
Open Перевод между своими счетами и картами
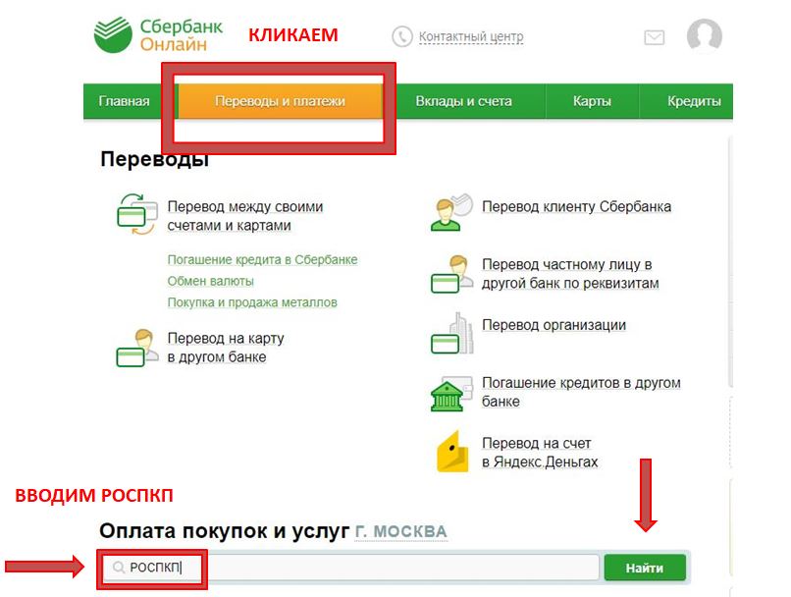(245, 216)
